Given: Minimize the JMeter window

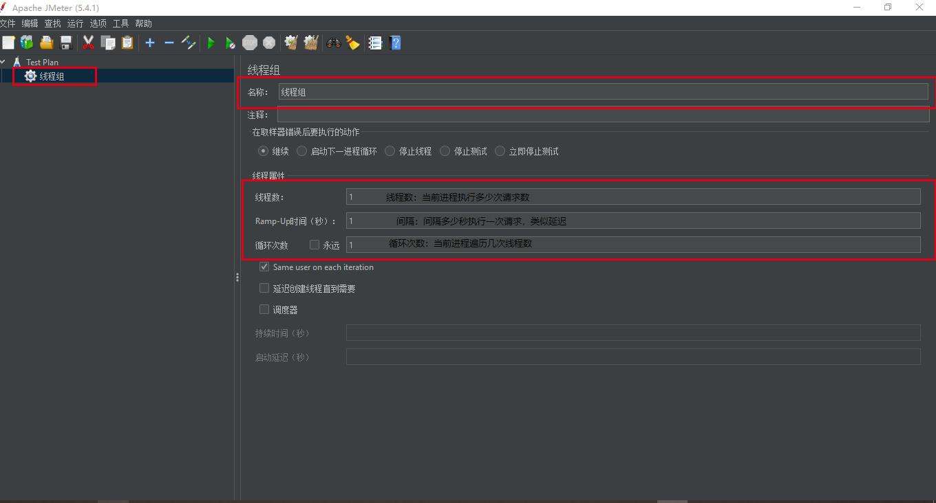Looking at the screenshot, I should (857, 8).
